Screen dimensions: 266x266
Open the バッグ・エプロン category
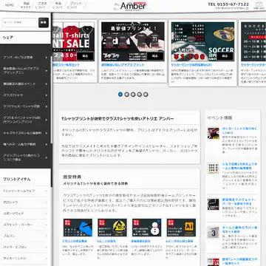25,247
